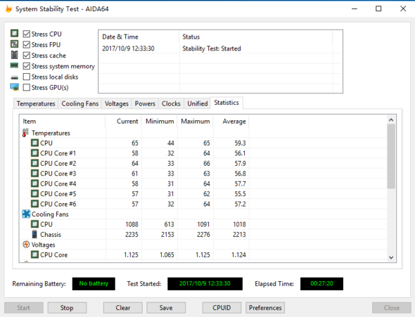Select the 'Stability Test: Started' log entry
This screenshot has width=415, height=317.
pos(212,48)
